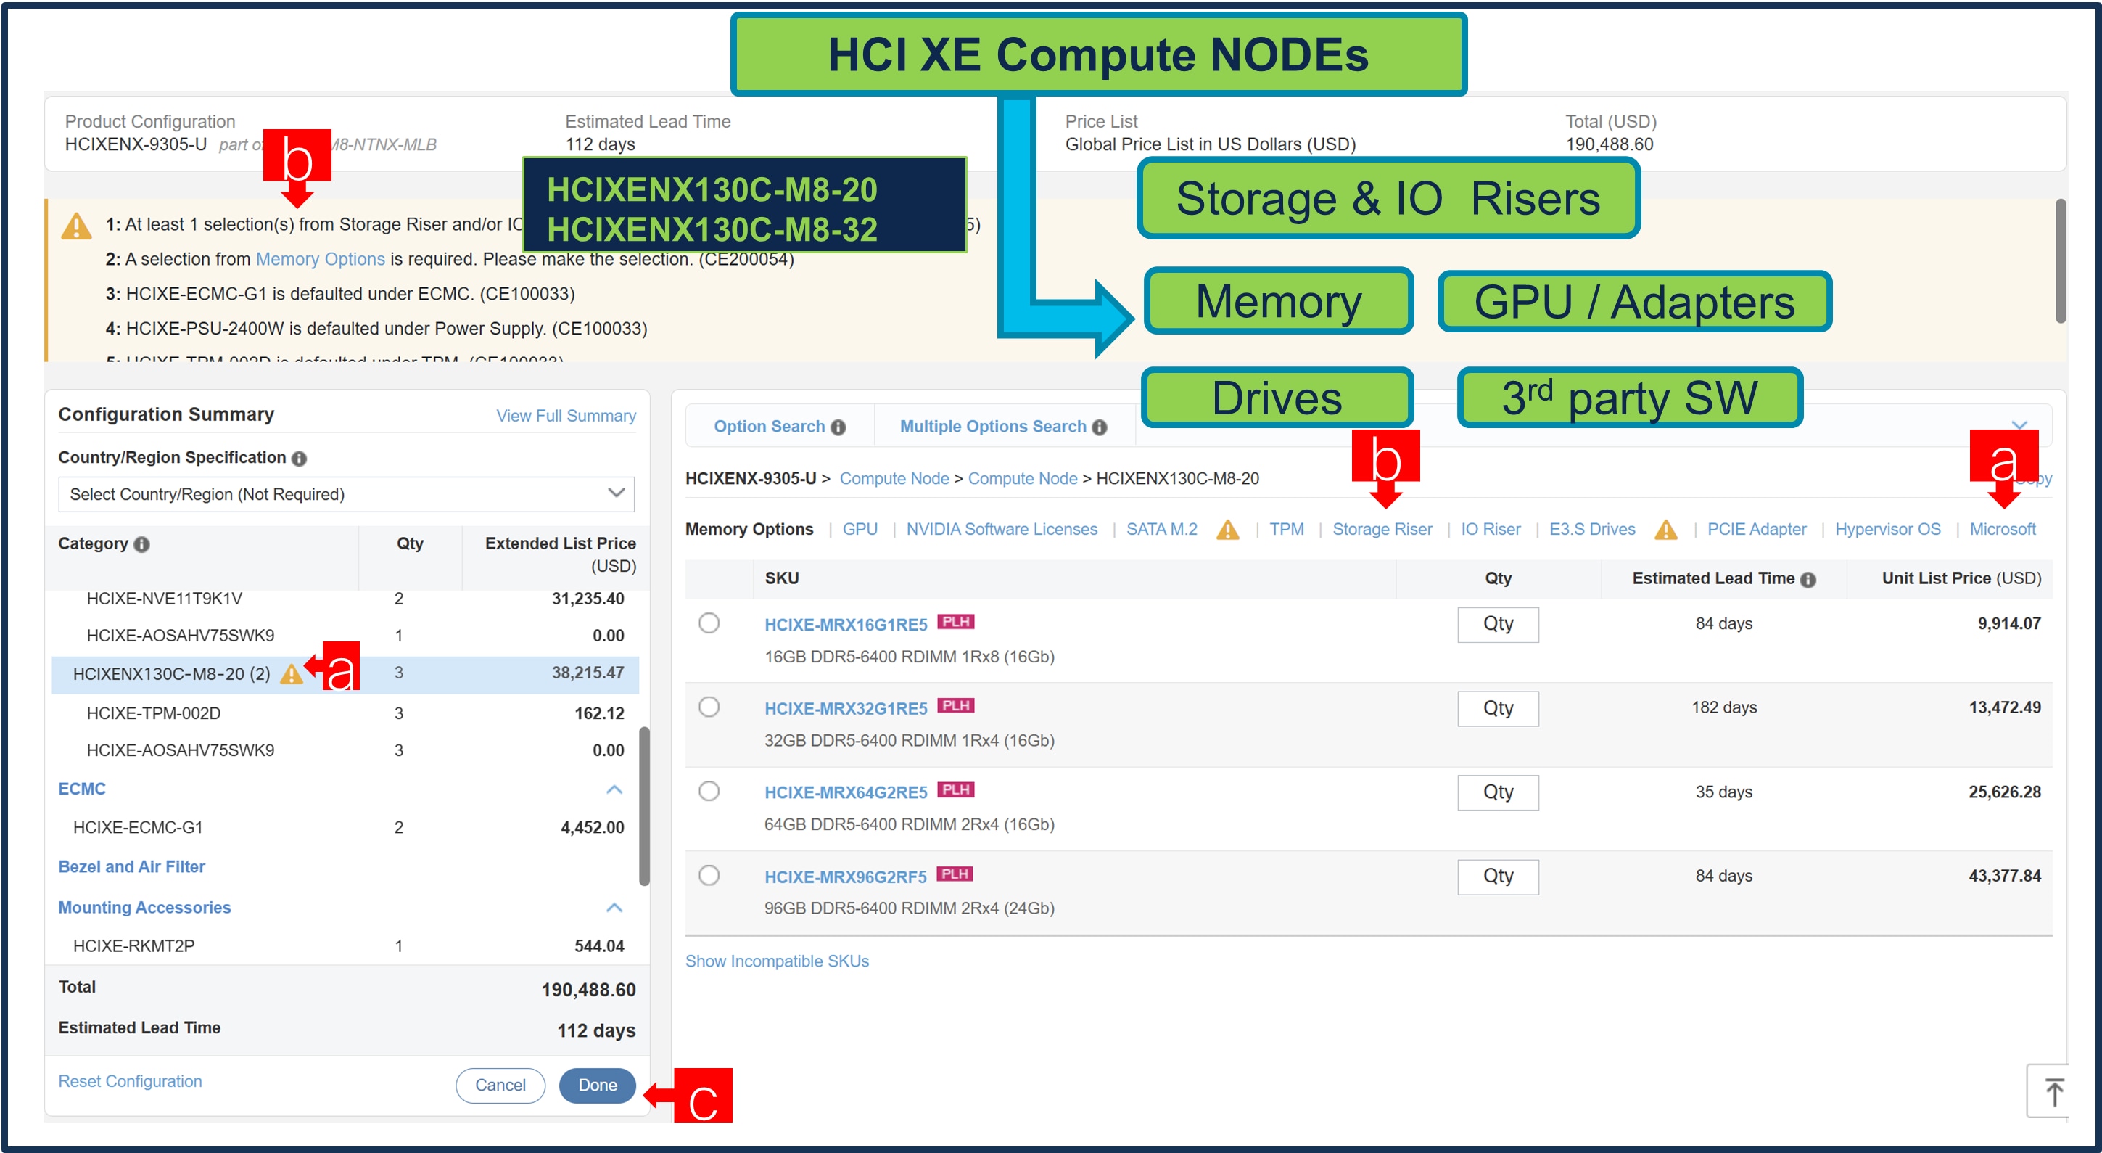Open the SATA M.2 tab

click(x=1161, y=529)
